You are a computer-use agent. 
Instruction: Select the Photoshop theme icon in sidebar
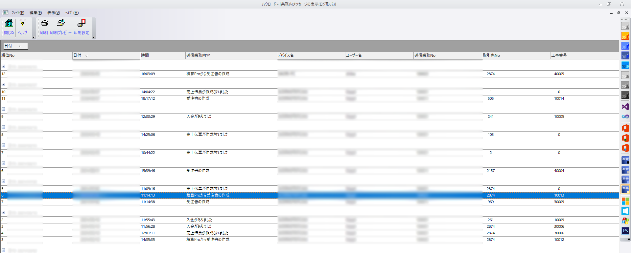point(625,231)
